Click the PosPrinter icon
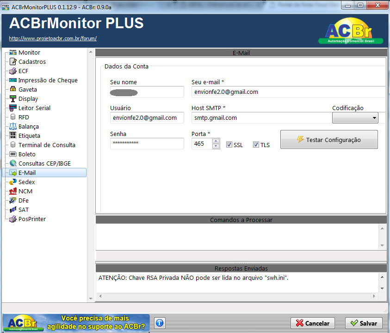This screenshot has height=333, width=390. (x=13, y=219)
